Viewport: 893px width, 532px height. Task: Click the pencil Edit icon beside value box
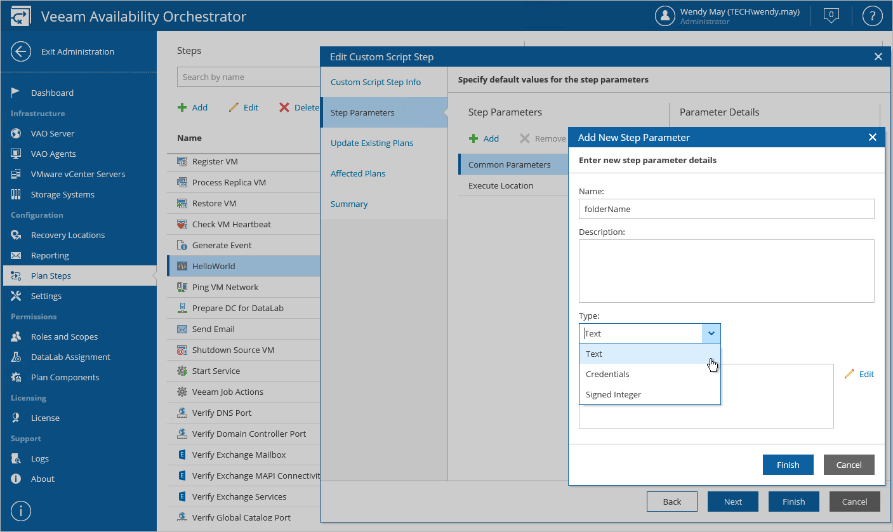pos(849,375)
